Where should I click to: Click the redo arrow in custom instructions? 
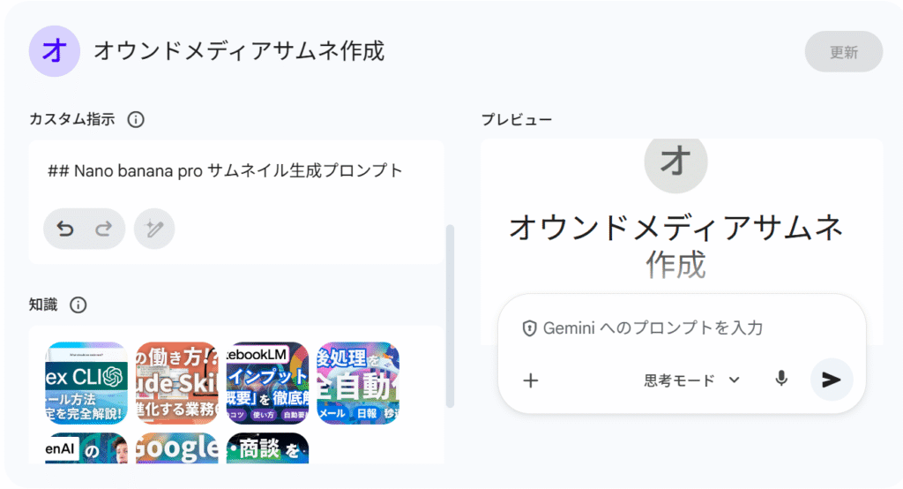[x=104, y=229]
